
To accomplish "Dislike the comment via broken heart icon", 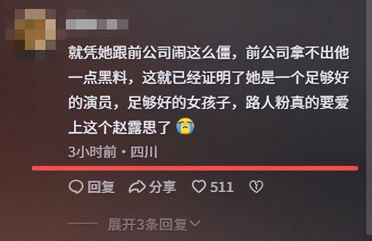I will [256, 187].
